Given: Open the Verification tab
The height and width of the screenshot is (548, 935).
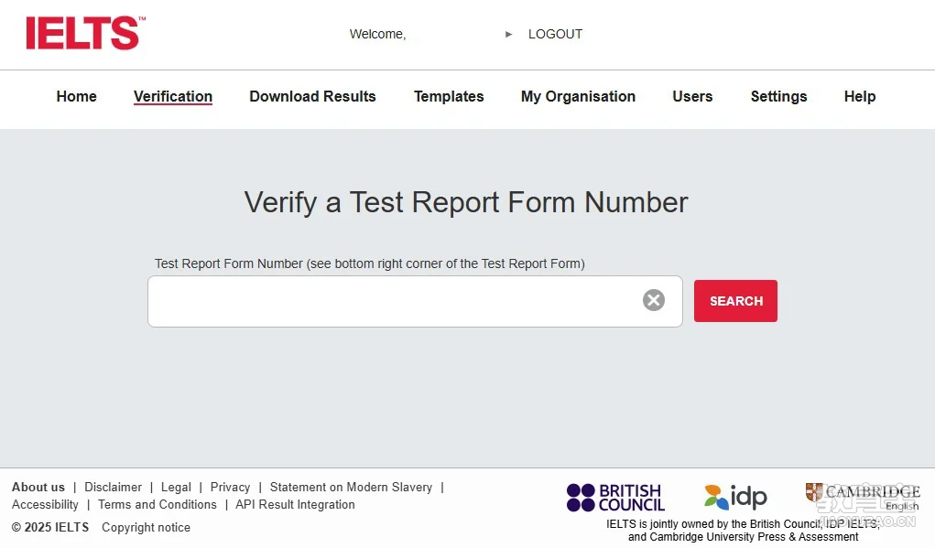Looking at the screenshot, I should [173, 96].
